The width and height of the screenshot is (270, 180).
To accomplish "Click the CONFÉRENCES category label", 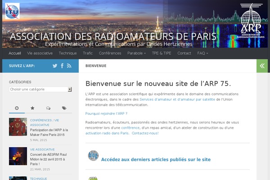I will [x=41, y=120].
